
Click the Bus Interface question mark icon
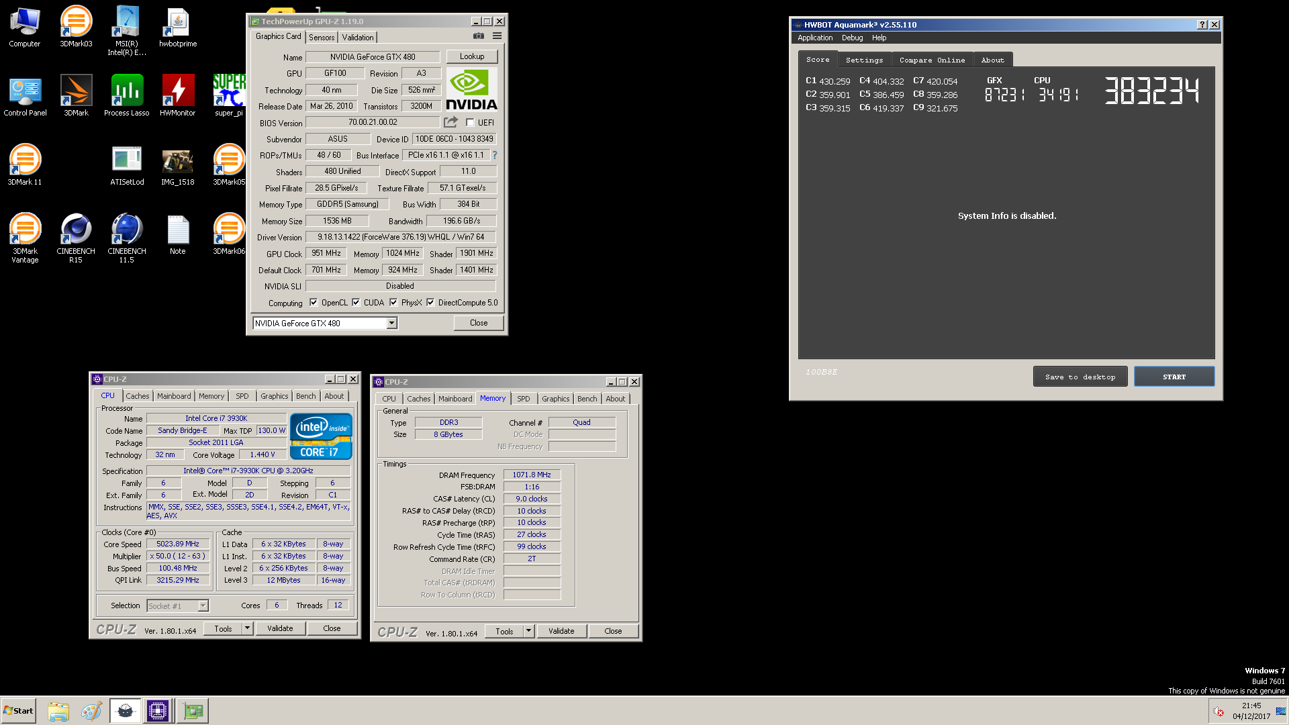[x=495, y=155]
